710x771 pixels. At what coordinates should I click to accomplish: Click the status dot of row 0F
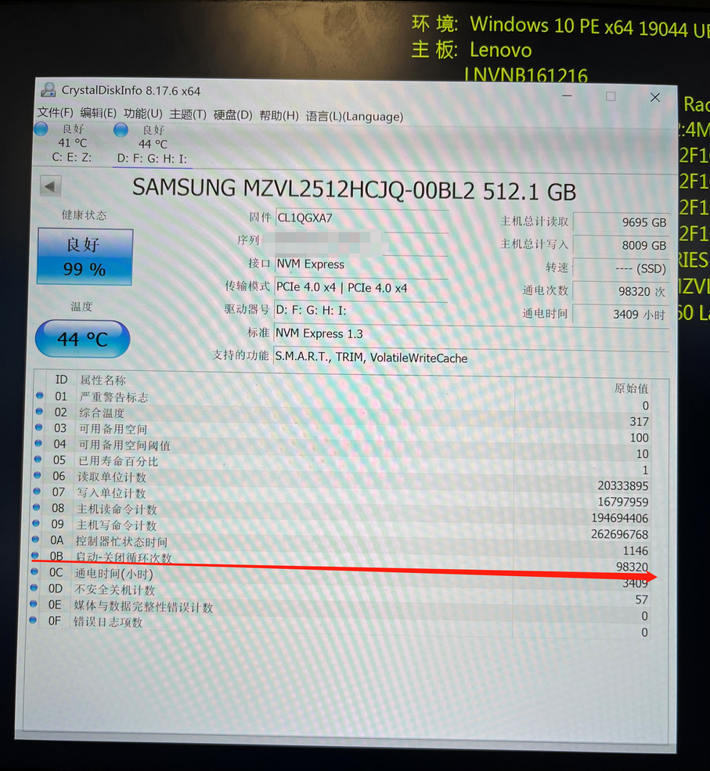[x=33, y=620]
